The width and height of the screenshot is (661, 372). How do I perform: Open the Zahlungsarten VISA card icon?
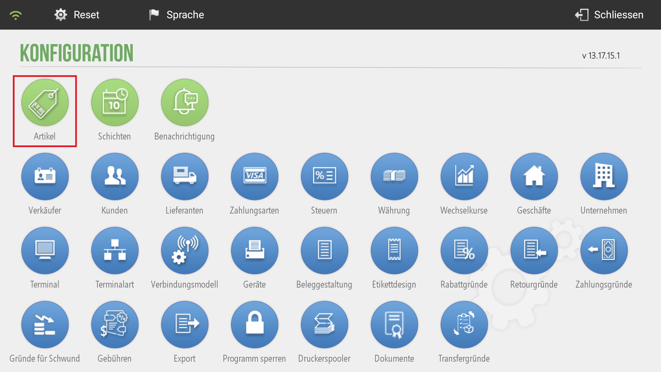255,177
